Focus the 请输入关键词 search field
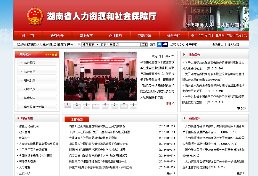 tap(120, 44)
